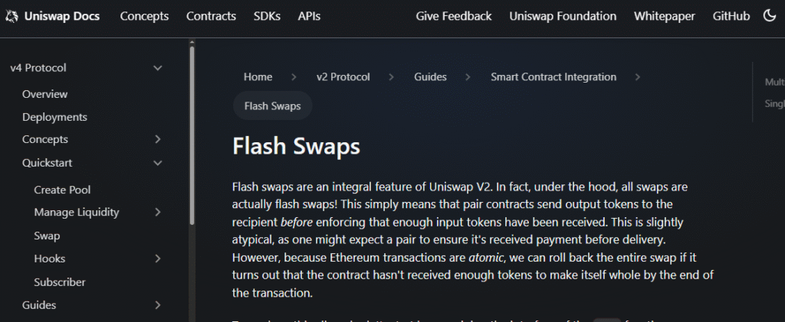Click the Give Feedback link
785x322 pixels.
coord(454,16)
